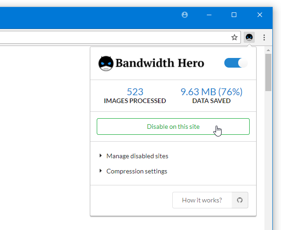Bookmark this page with the star icon
Screen dimensions: 281x230
click(x=234, y=37)
